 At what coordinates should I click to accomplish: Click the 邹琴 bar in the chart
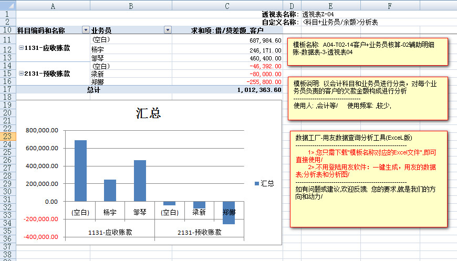click(x=140, y=181)
